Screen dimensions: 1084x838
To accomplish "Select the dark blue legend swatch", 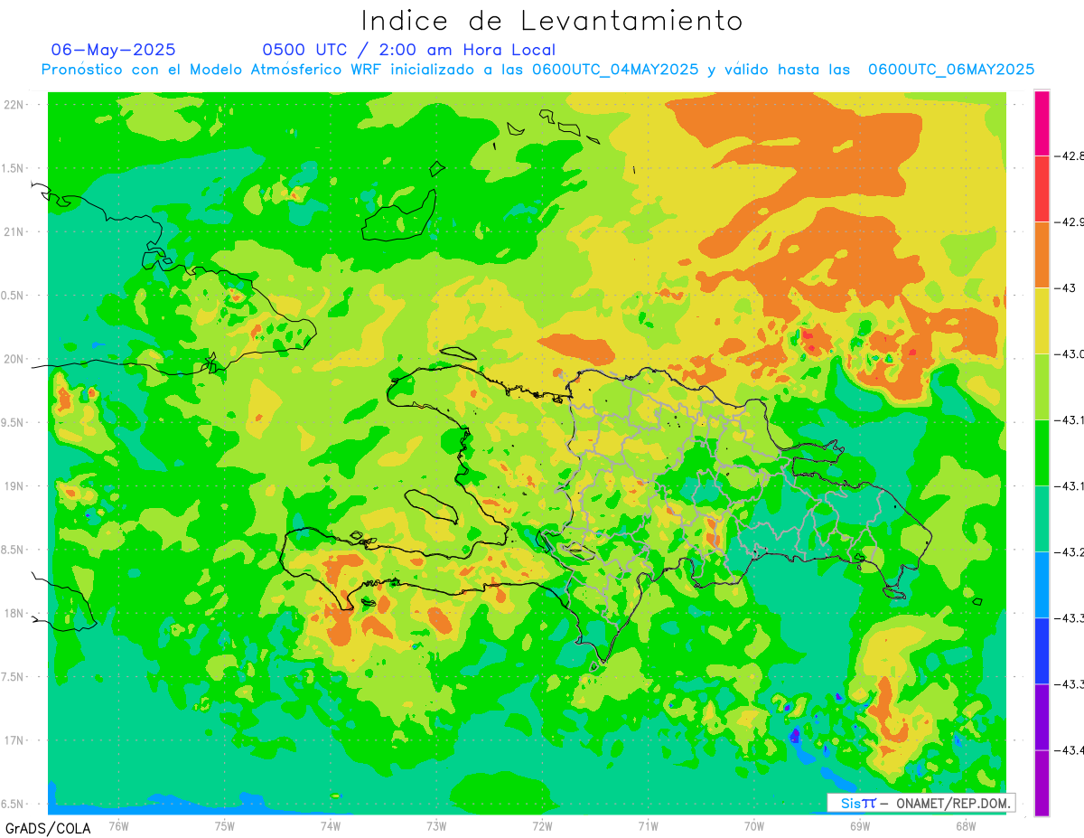I will click(x=1042, y=650).
